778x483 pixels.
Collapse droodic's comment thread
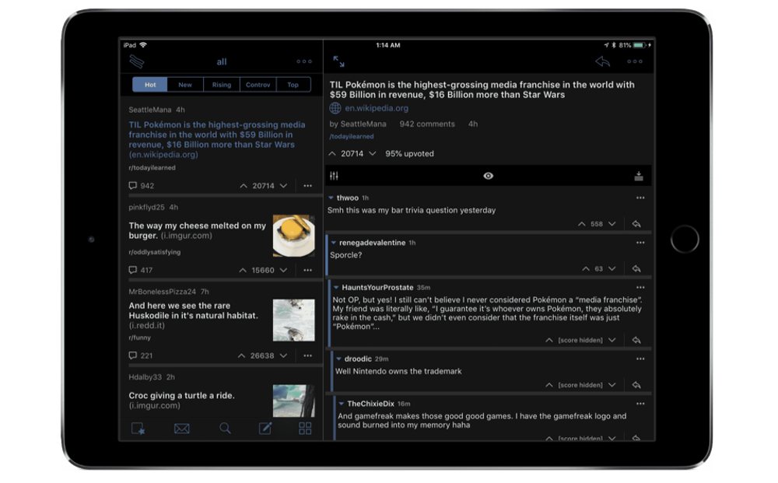tap(339, 359)
